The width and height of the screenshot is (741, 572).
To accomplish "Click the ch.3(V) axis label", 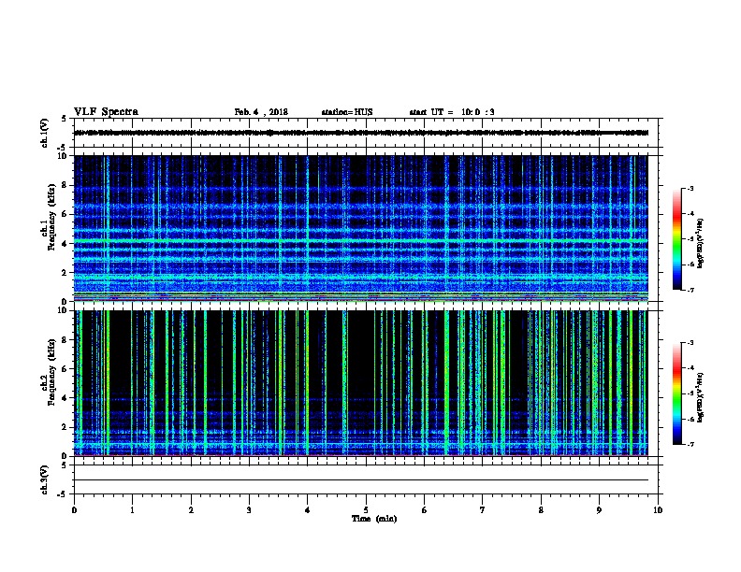I will coord(45,480).
